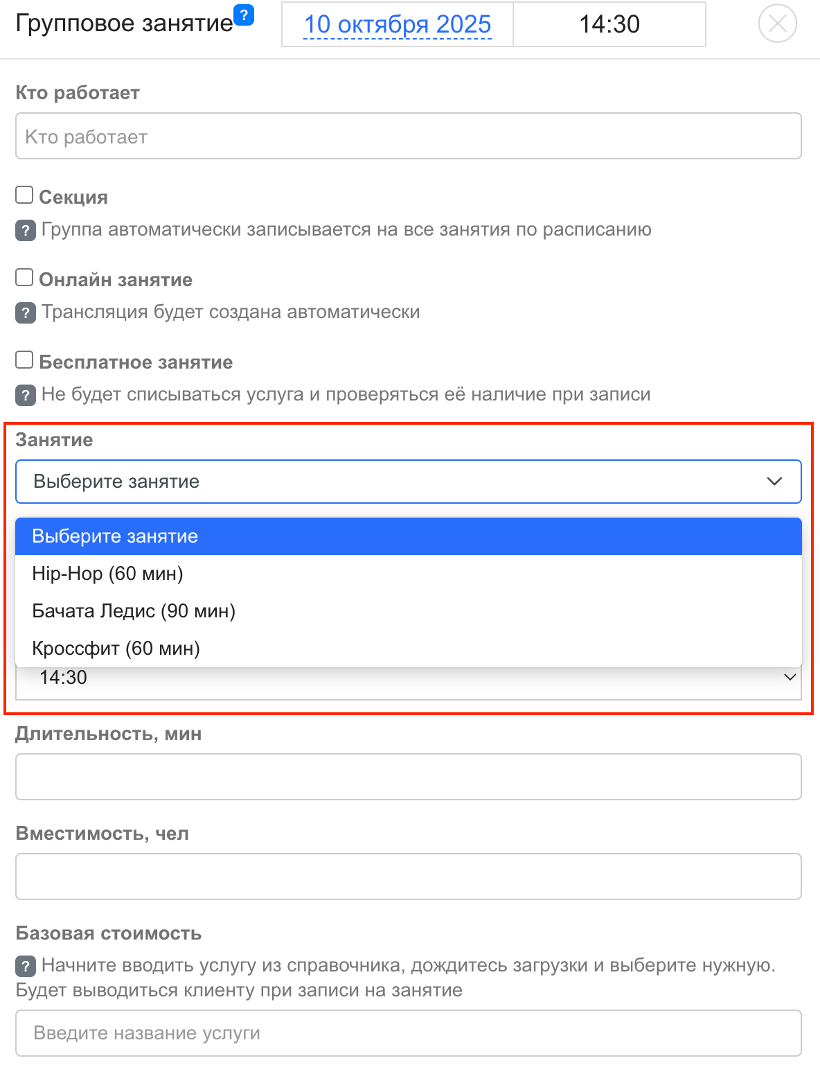Click the help icon beside Не будет списываться
Screen dimensions: 820x1074
(x=26, y=395)
